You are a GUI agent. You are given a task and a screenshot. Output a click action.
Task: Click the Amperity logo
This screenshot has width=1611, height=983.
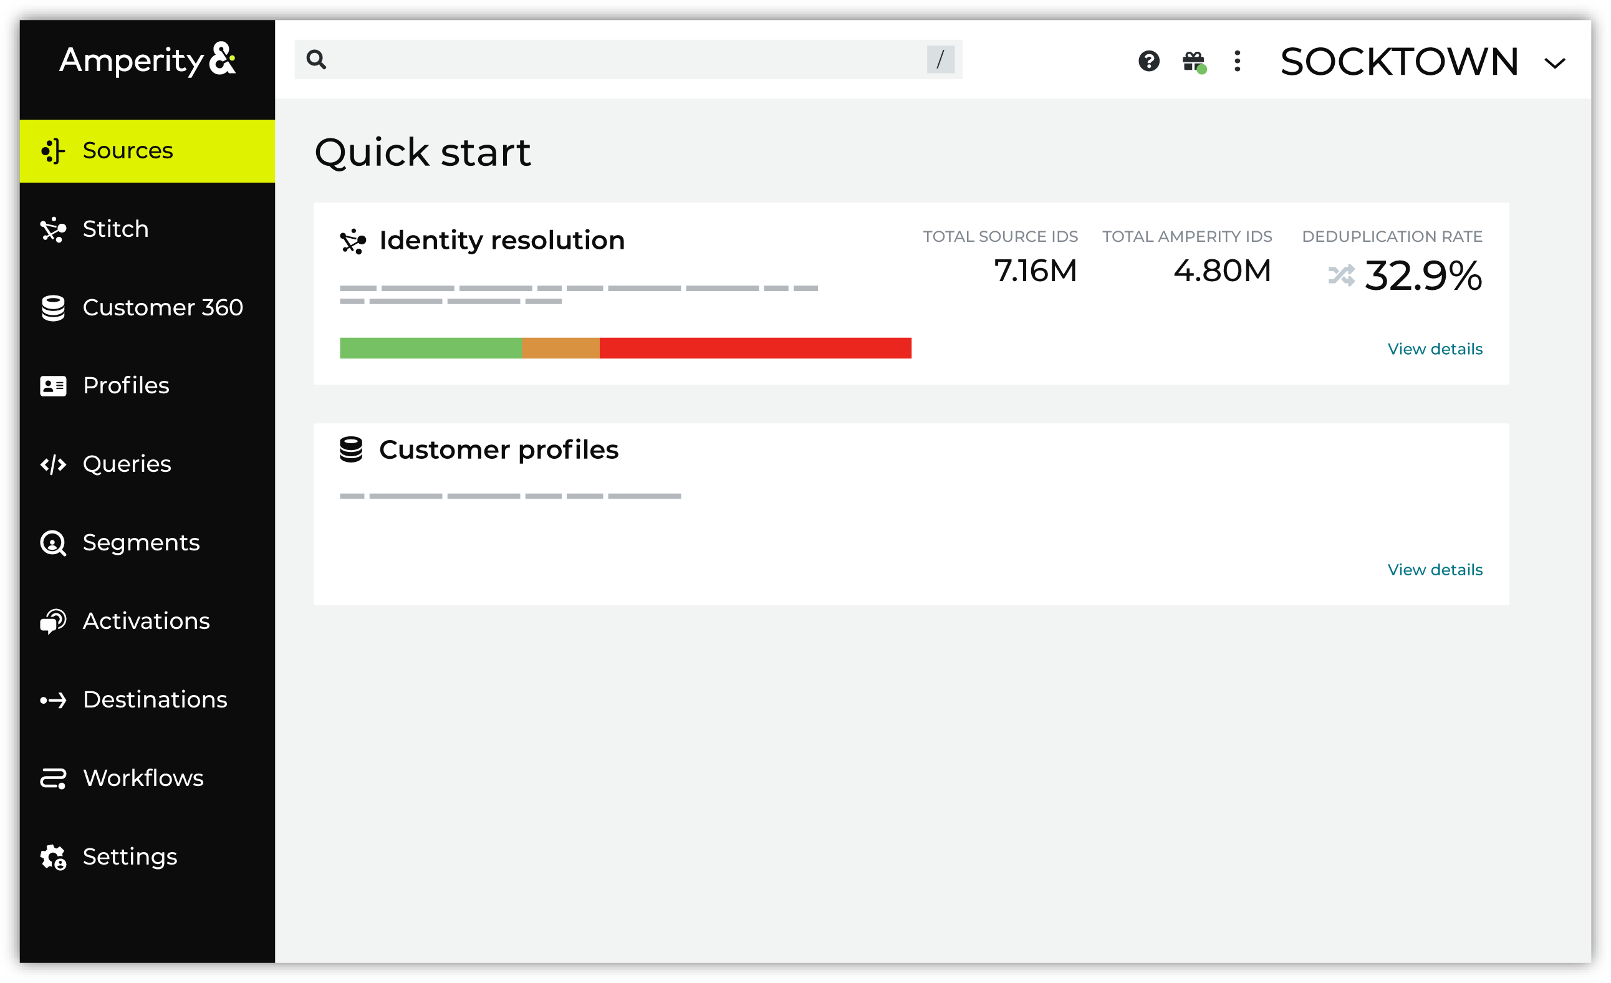click(x=147, y=61)
